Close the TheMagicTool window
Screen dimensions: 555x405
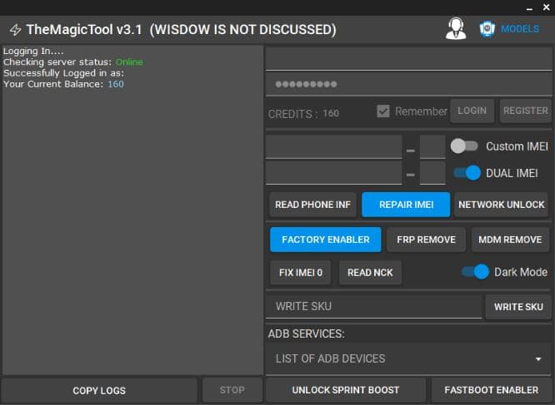[546, 7]
